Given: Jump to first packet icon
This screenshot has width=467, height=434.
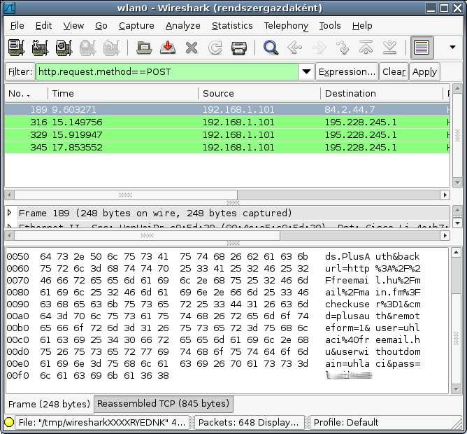Looking at the screenshot, I should point(366,48).
